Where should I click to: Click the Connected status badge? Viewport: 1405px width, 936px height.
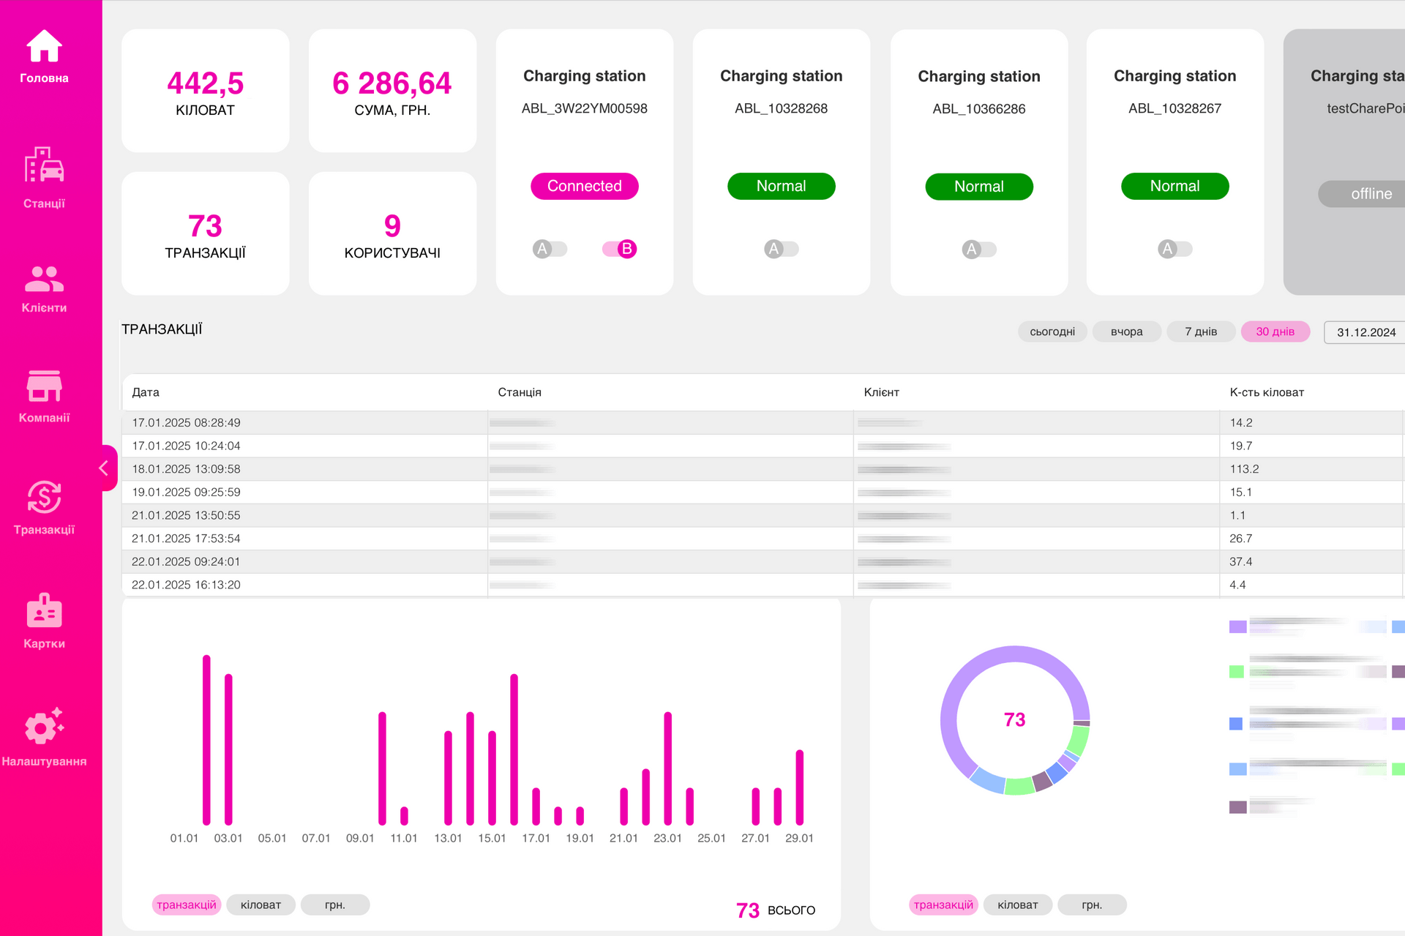[x=585, y=186]
